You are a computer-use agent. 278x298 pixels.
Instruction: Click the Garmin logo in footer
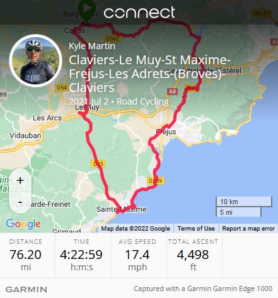click(26, 289)
